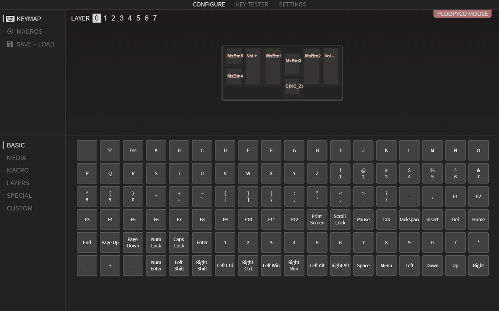Choose the Space keycode
Viewport: 499px width, 311px height.
(x=363, y=265)
